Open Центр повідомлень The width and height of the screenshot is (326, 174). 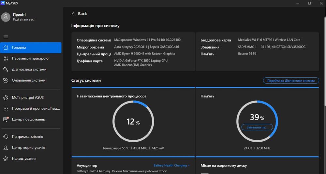31,119
